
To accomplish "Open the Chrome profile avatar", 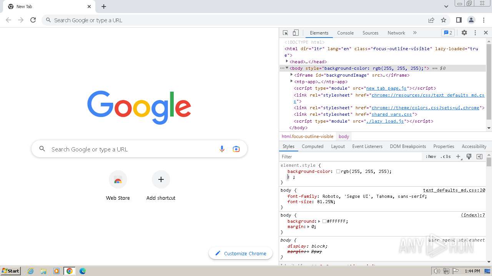I will (471, 20).
